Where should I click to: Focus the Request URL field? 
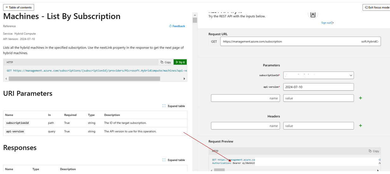click(x=300, y=41)
